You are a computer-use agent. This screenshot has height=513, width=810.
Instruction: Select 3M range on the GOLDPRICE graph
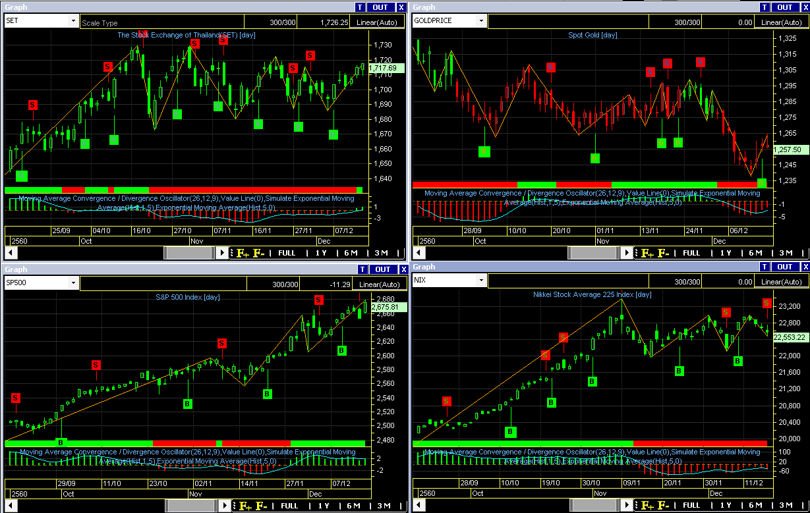786,254
